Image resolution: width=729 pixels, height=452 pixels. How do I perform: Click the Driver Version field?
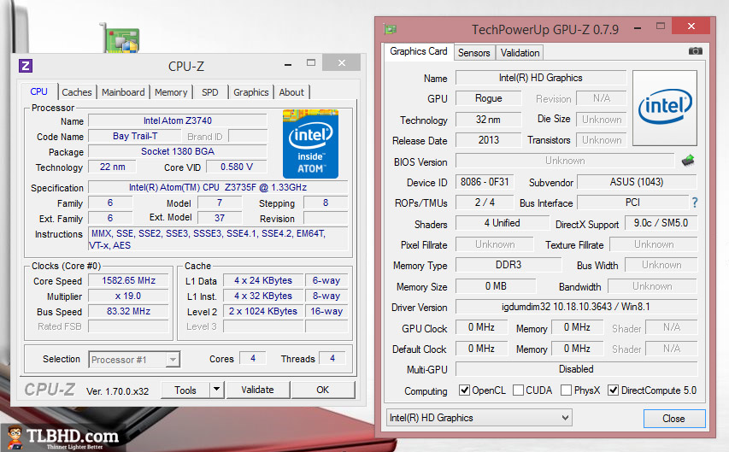pos(576,307)
